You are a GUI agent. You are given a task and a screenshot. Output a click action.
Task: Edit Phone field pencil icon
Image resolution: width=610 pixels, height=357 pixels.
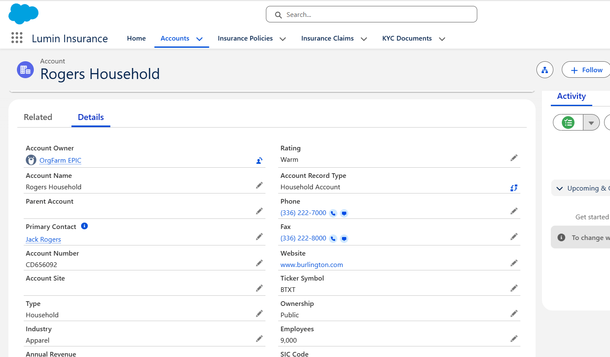coord(514,211)
